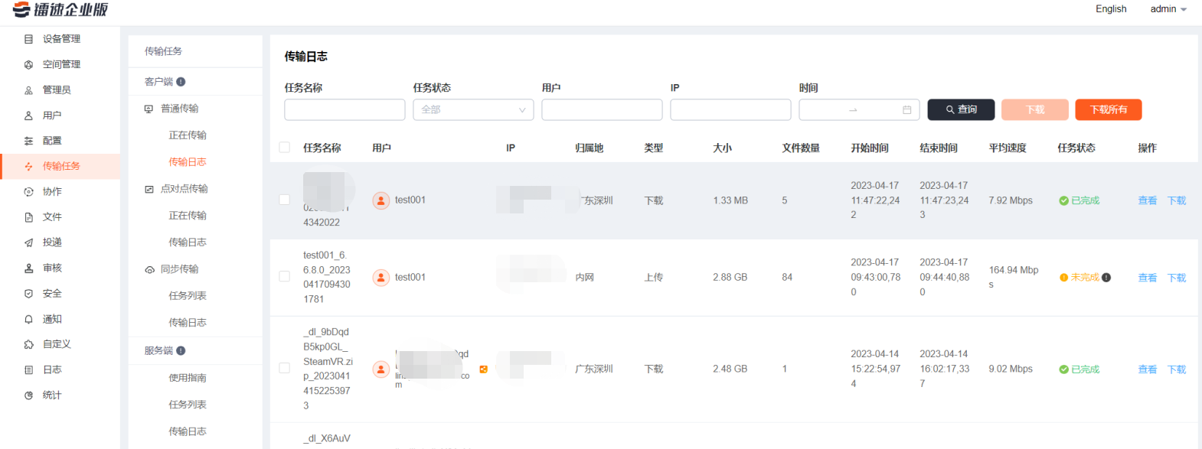1202x449 pixels.
Task: Click the 普通传输 monitor icon
Action: point(149,109)
